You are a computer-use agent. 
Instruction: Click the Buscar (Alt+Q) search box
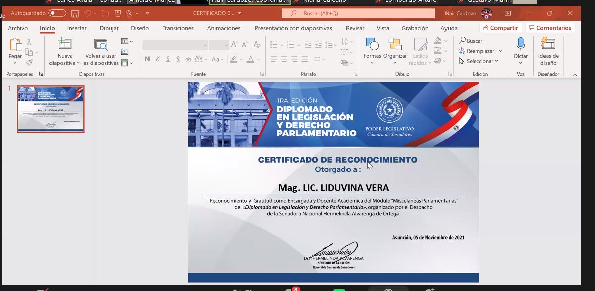(358, 13)
